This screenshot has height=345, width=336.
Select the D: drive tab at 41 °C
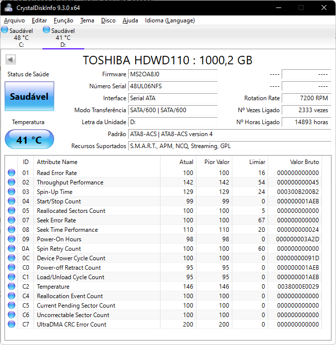(63, 37)
